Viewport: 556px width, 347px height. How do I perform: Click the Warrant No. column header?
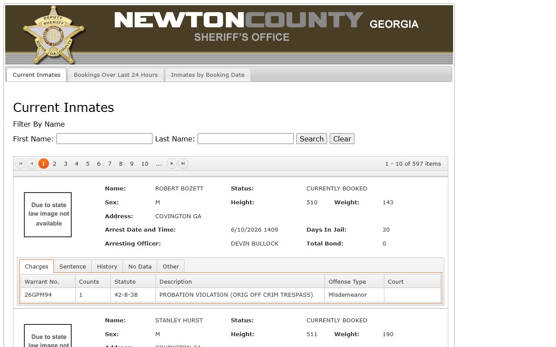click(48, 282)
